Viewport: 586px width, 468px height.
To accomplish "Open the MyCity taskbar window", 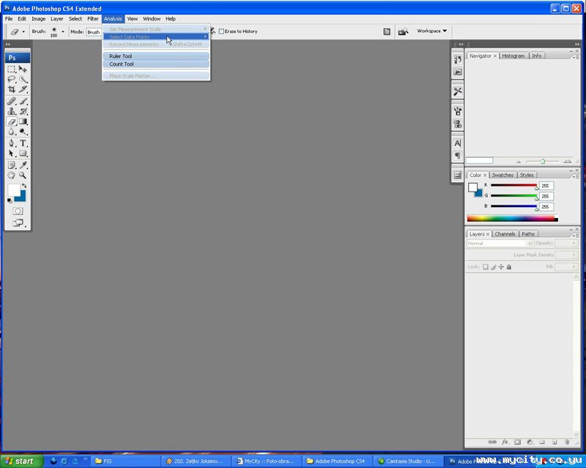I will tap(266, 461).
